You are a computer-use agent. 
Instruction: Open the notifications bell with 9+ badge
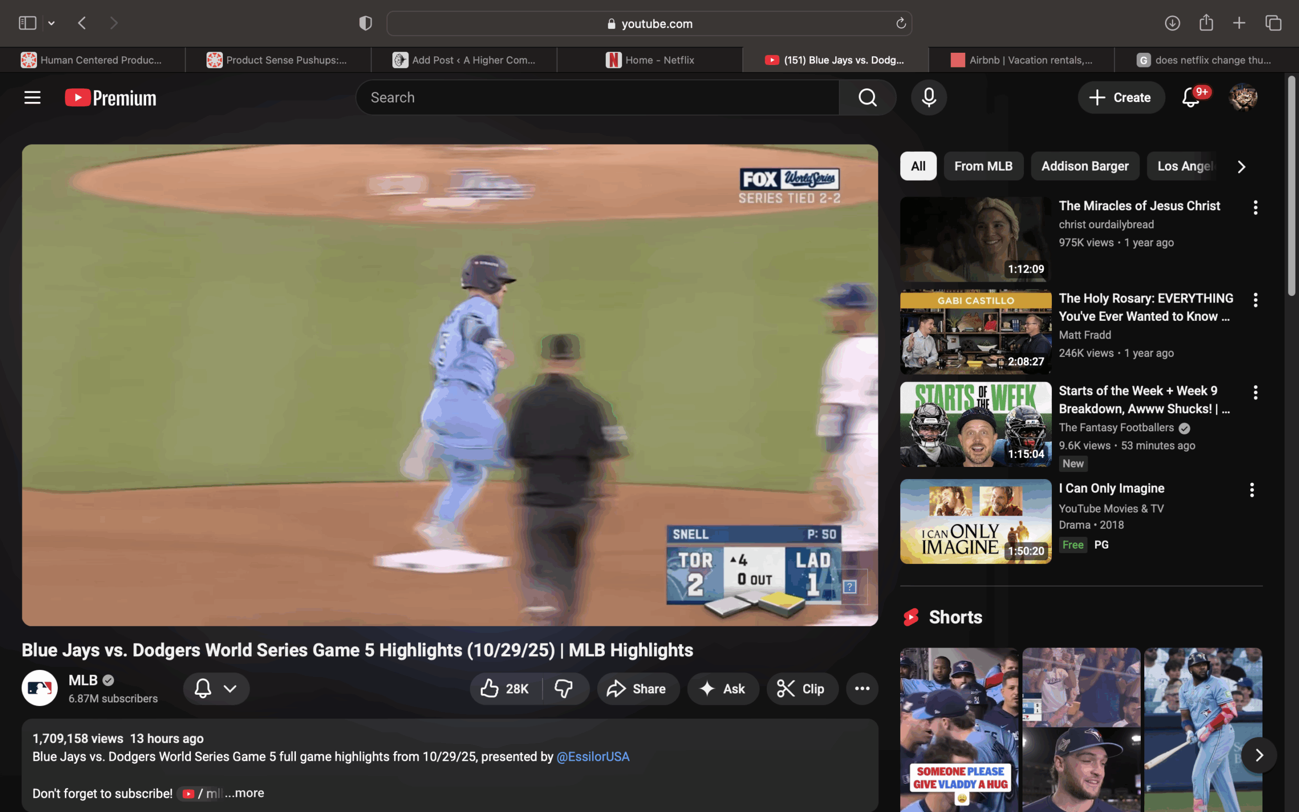[x=1190, y=98]
